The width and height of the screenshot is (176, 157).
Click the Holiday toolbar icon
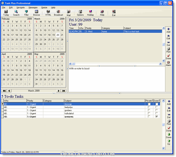[90, 13]
